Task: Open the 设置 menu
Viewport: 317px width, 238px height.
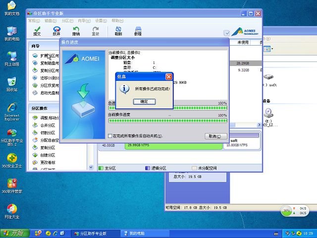Action: [101, 21]
